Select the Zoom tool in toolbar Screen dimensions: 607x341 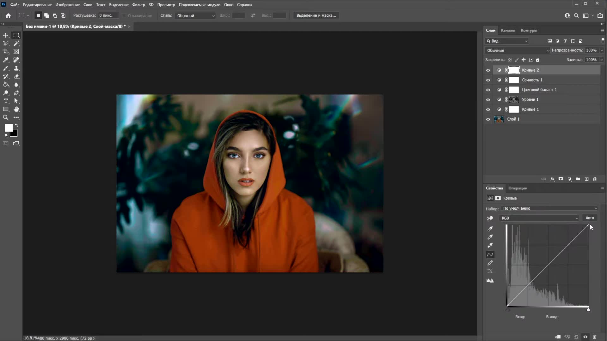[x=6, y=117]
